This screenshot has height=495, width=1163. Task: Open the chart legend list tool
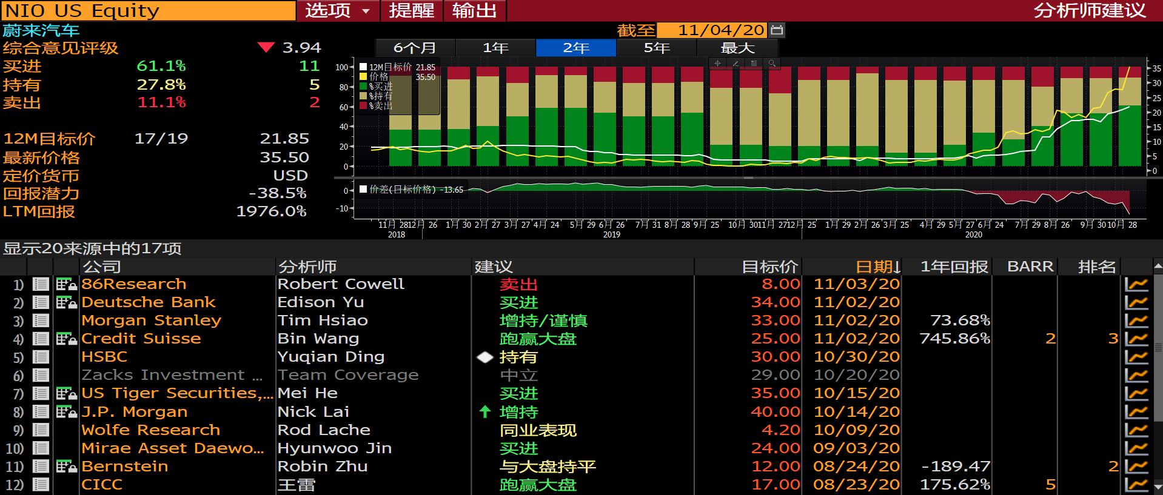[754, 63]
